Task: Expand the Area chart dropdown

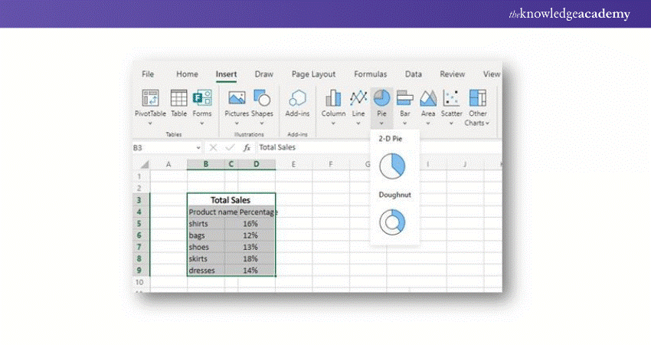Action: [x=428, y=123]
